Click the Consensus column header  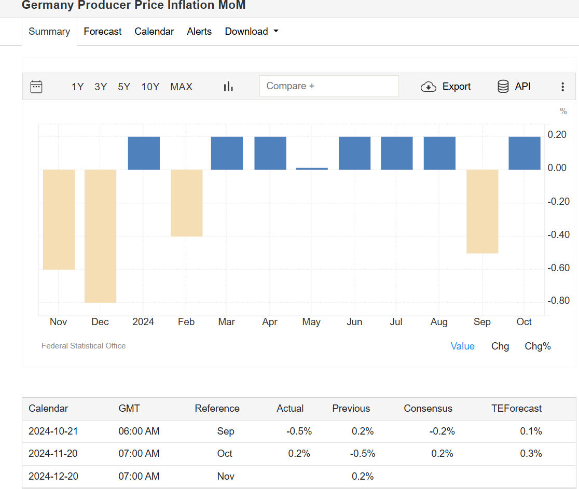pyautogui.click(x=428, y=408)
